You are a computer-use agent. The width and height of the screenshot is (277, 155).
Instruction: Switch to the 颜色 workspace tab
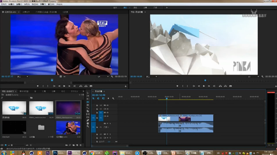pyautogui.click(x=135, y=7)
